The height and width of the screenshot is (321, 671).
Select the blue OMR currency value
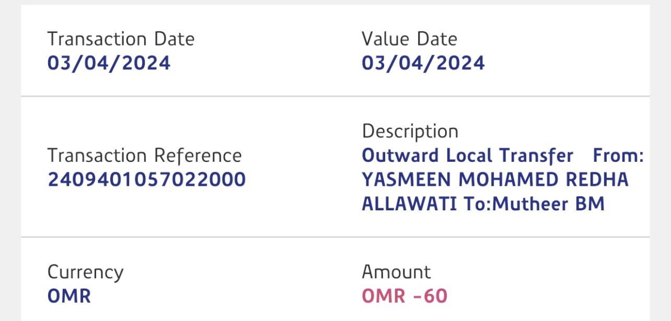point(69,296)
